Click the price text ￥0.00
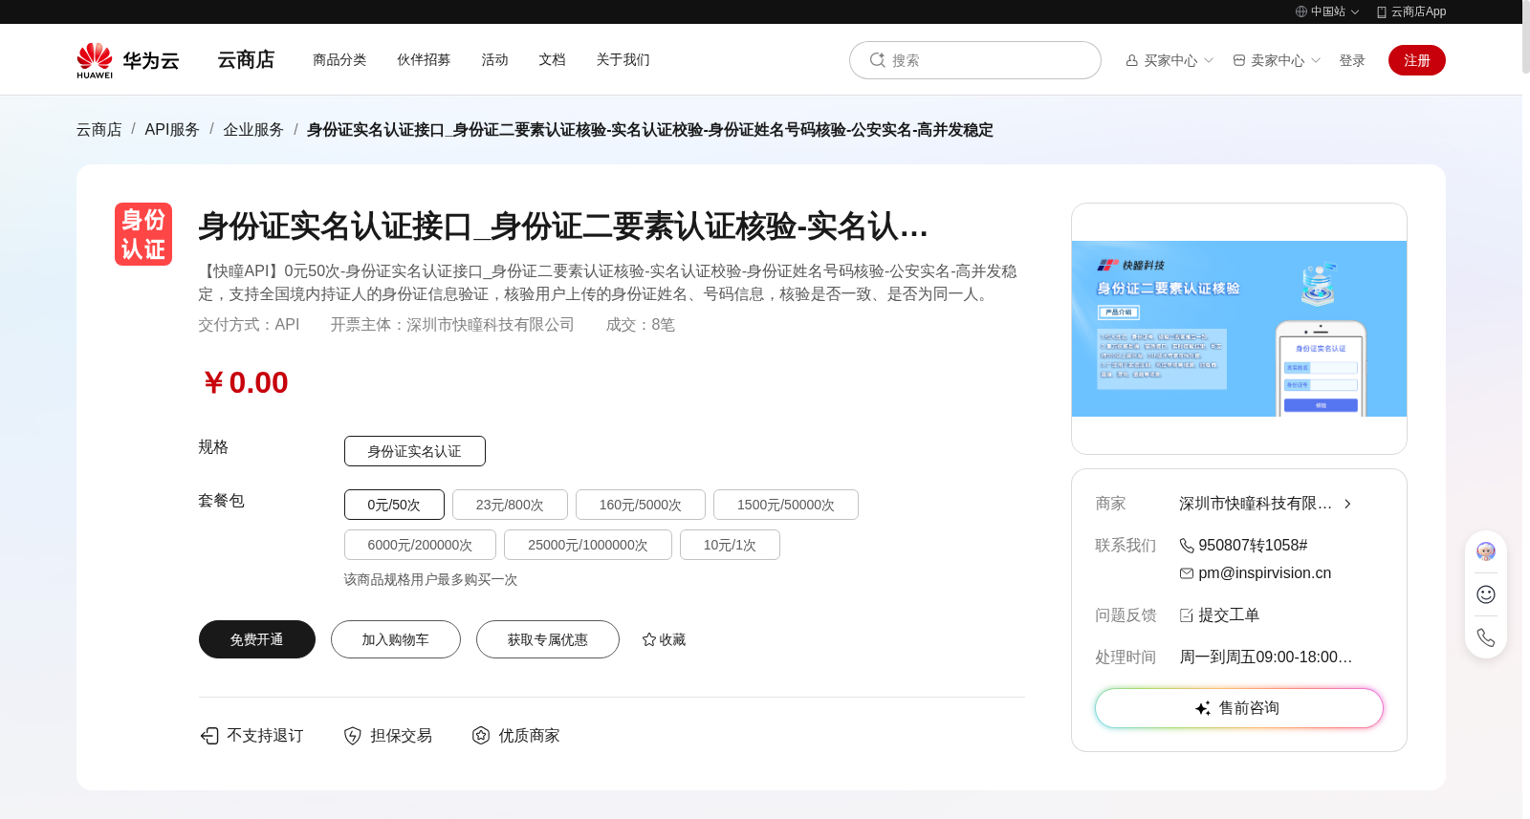Screen dimensions: 1530x819 coord(244,382)
